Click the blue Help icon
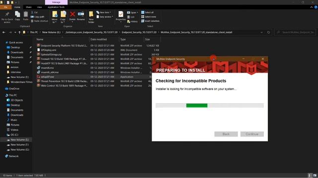The height and width of the screenshot is (178, 318). 316,7
